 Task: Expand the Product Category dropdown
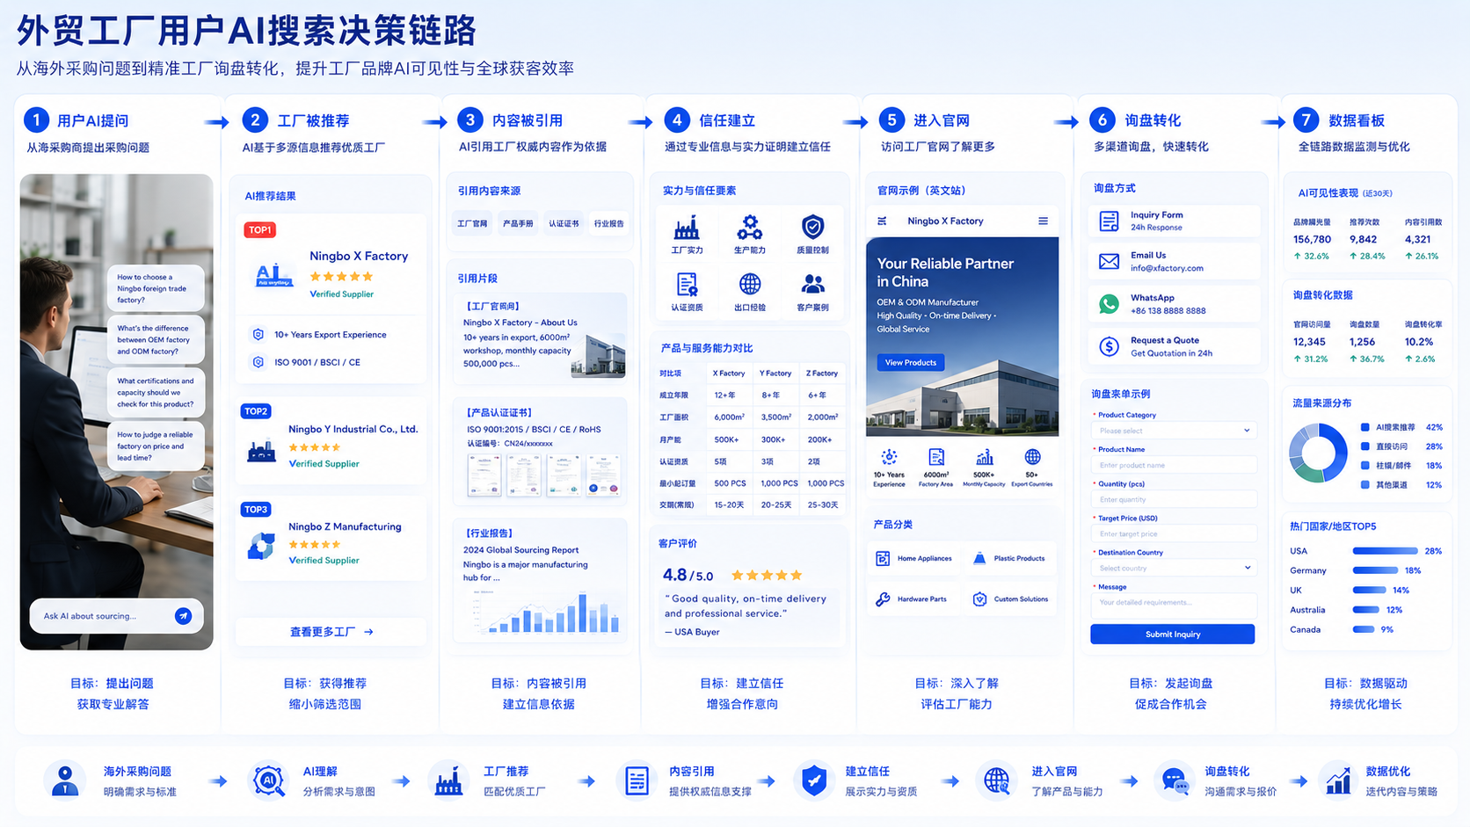1174,431
